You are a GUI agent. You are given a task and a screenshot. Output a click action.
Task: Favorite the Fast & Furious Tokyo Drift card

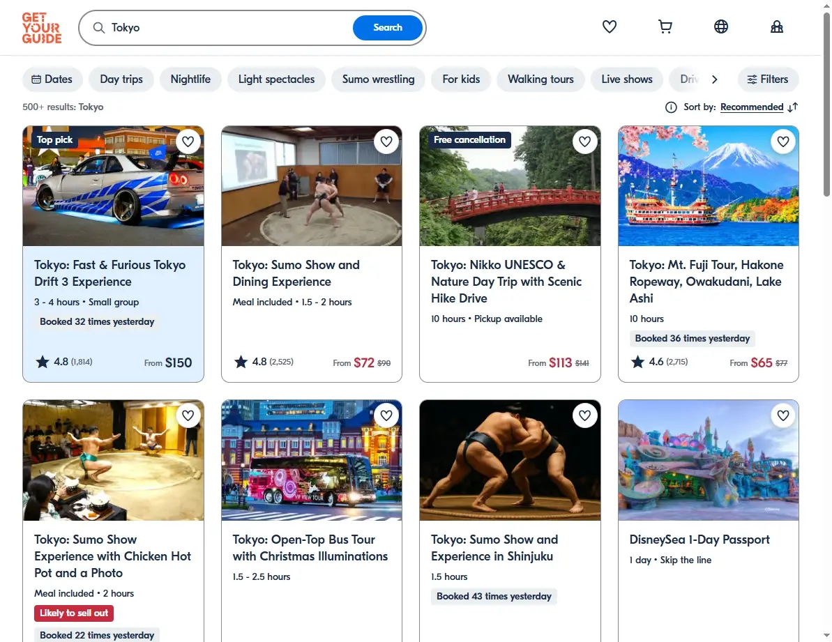(x=188, y=142)
